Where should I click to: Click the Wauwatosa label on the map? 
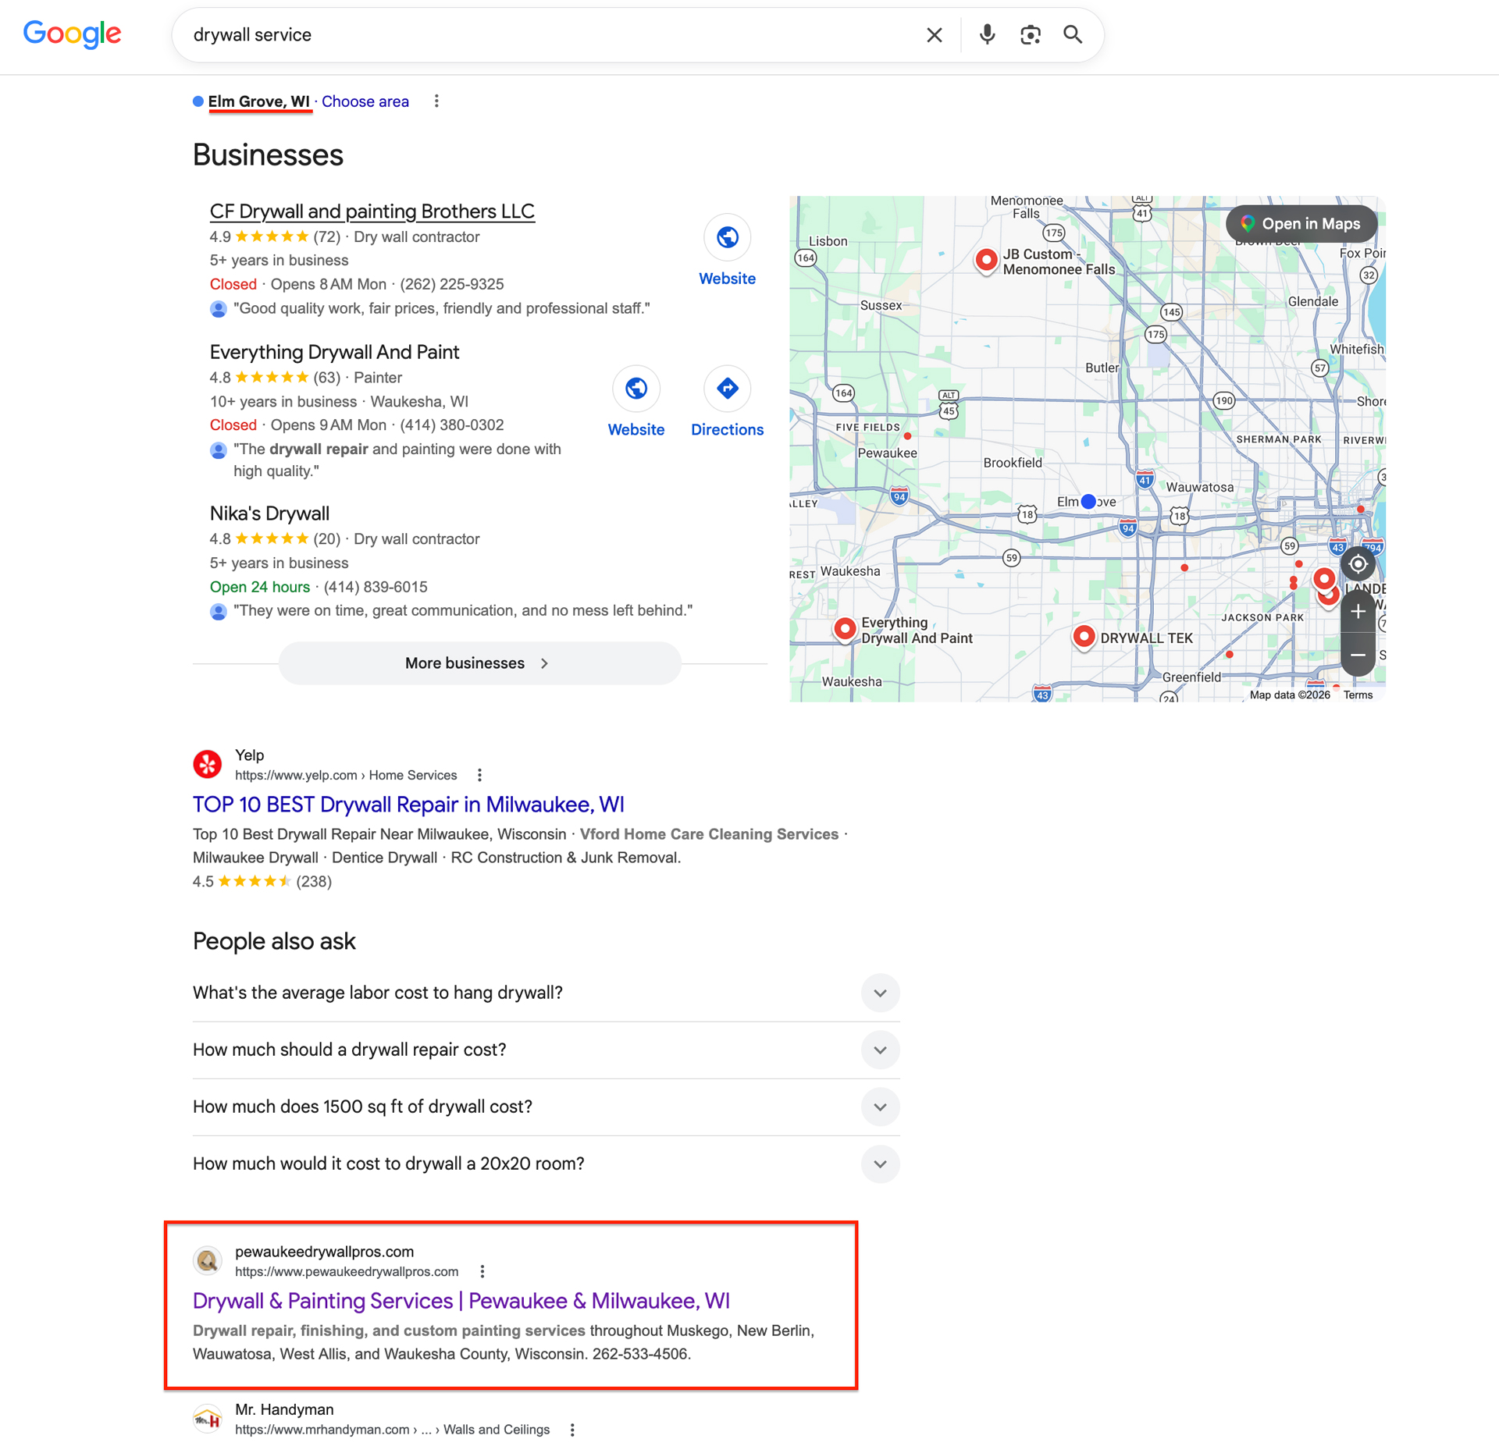[1199, 487]
